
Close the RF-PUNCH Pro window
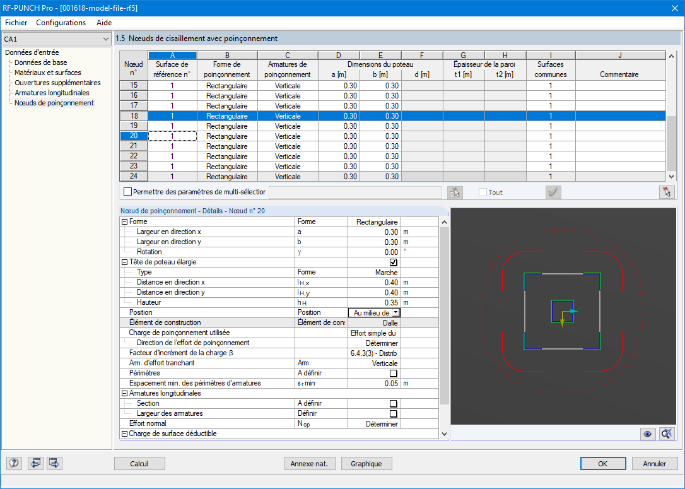pyautogui.click(x=674, y=8)
